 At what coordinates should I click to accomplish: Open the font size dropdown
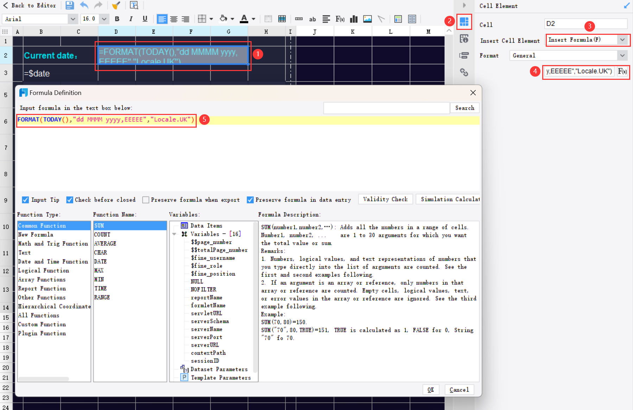pyautogui.click(x=104, y=19)
